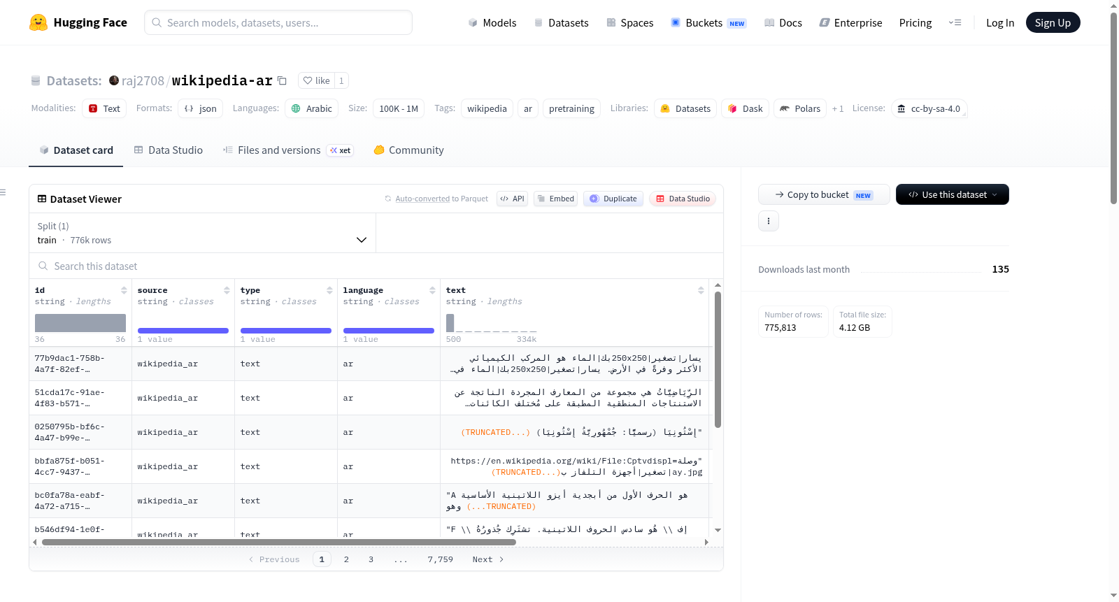Go to page 2 of rows
This screenshot has width=1119, height=602.
click(346, 559)
